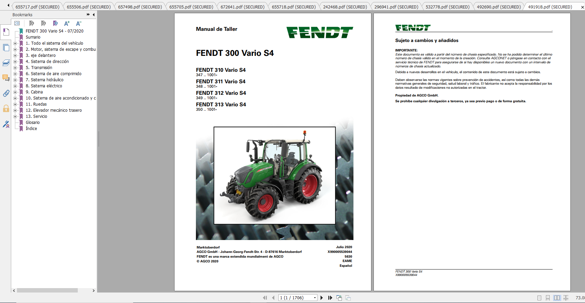Viewport: 585px width, 303px height.
Task: Click the delete bookmark icon
Action: (x=32, y=23)
